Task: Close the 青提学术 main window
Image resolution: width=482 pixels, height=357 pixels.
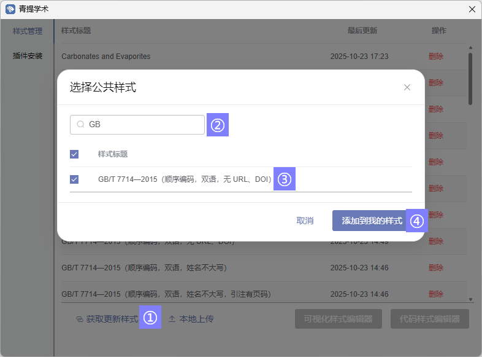Action: point(472,9)
